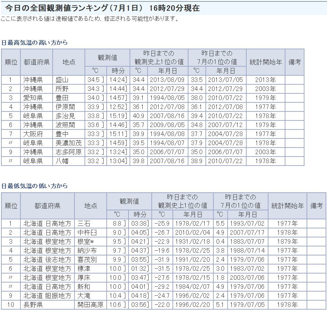The image size is (327, 311).
Task: Click the 志多阿原 observation point
Action: point(68,152)
